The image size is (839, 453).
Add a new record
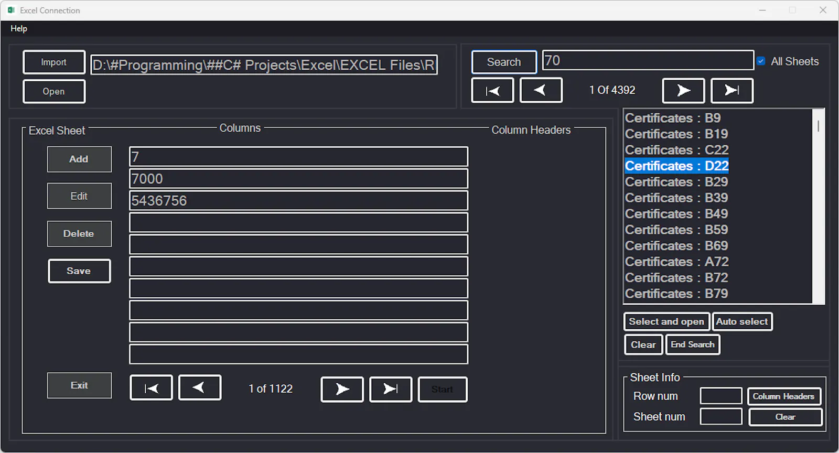[79, 159]
